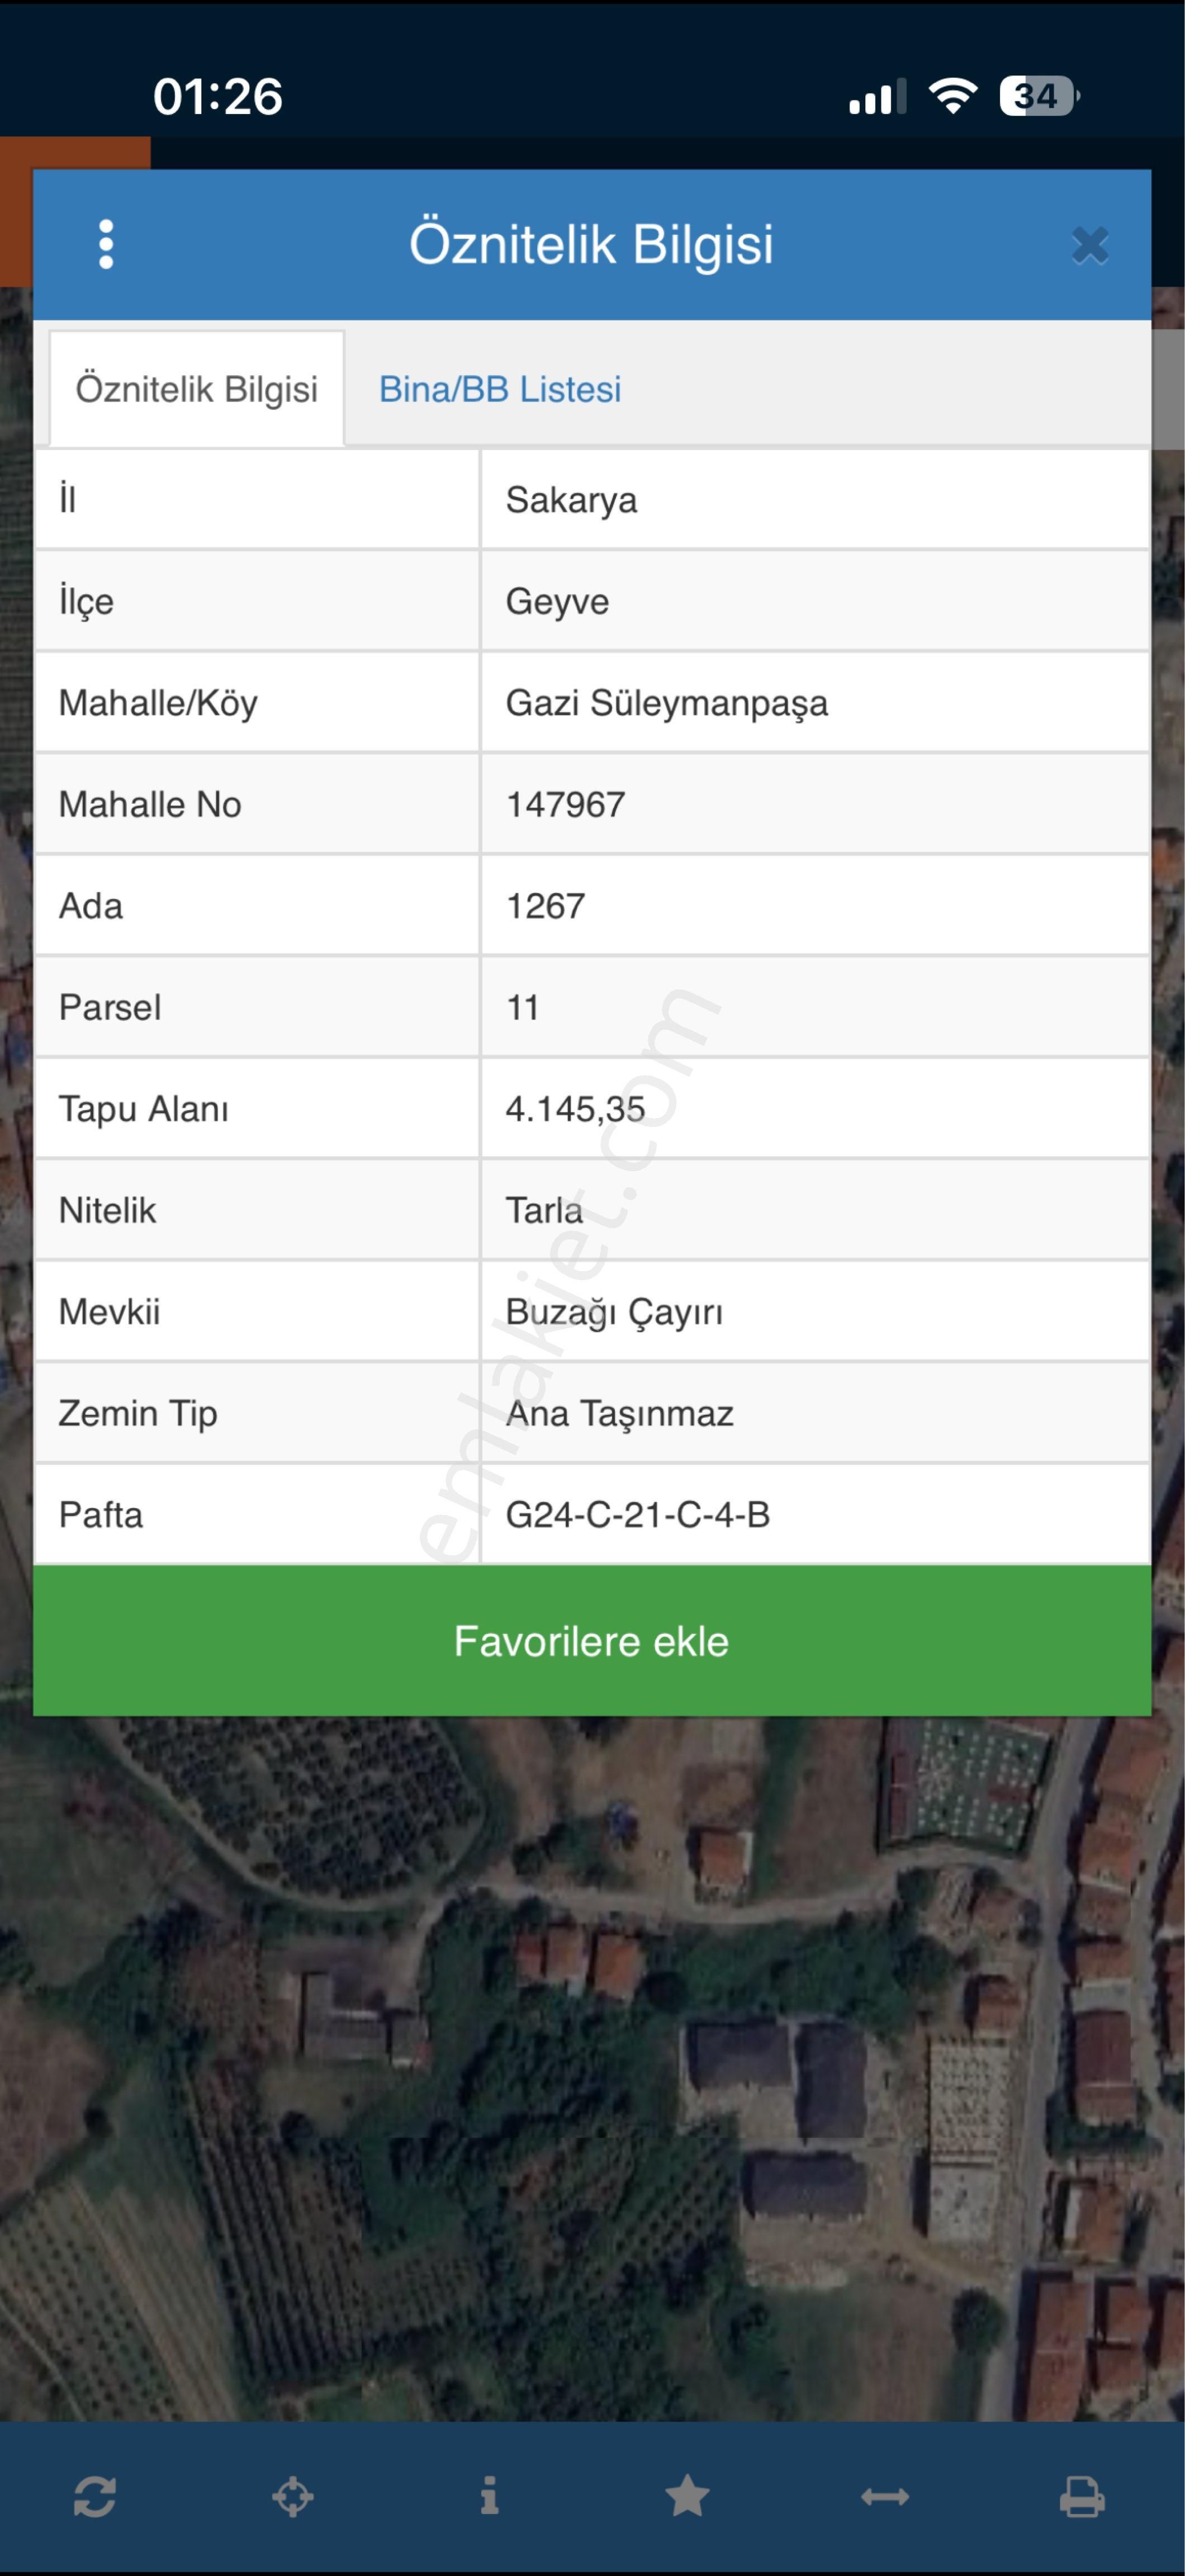Image resolution: width=1185 pixels, height=2576 pixels.
Task: Switch to the Bina/BB Listesi tab
Action: click(500, 389)
